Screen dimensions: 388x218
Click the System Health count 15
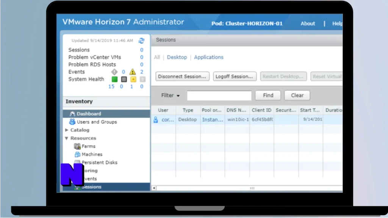[x=111, y=87]
